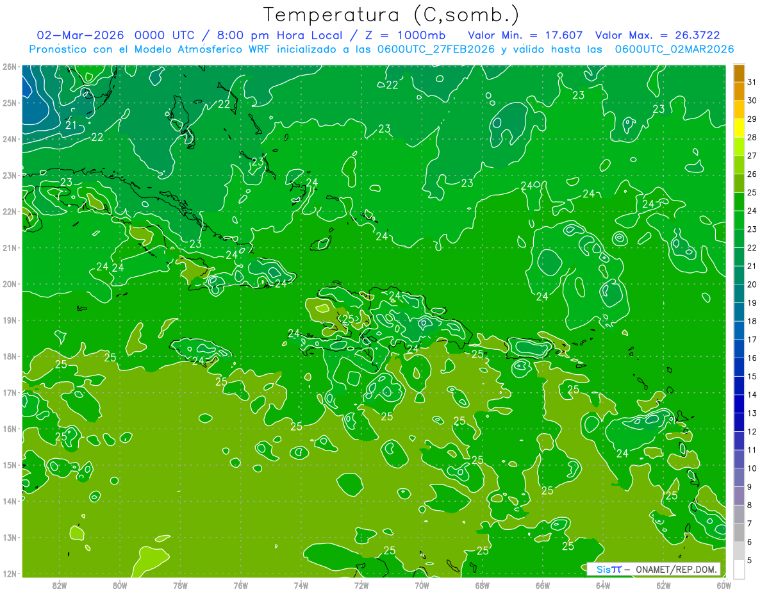Click the legend label "29"
This screenshot has height=594, width=769.
tap(752, 119)
